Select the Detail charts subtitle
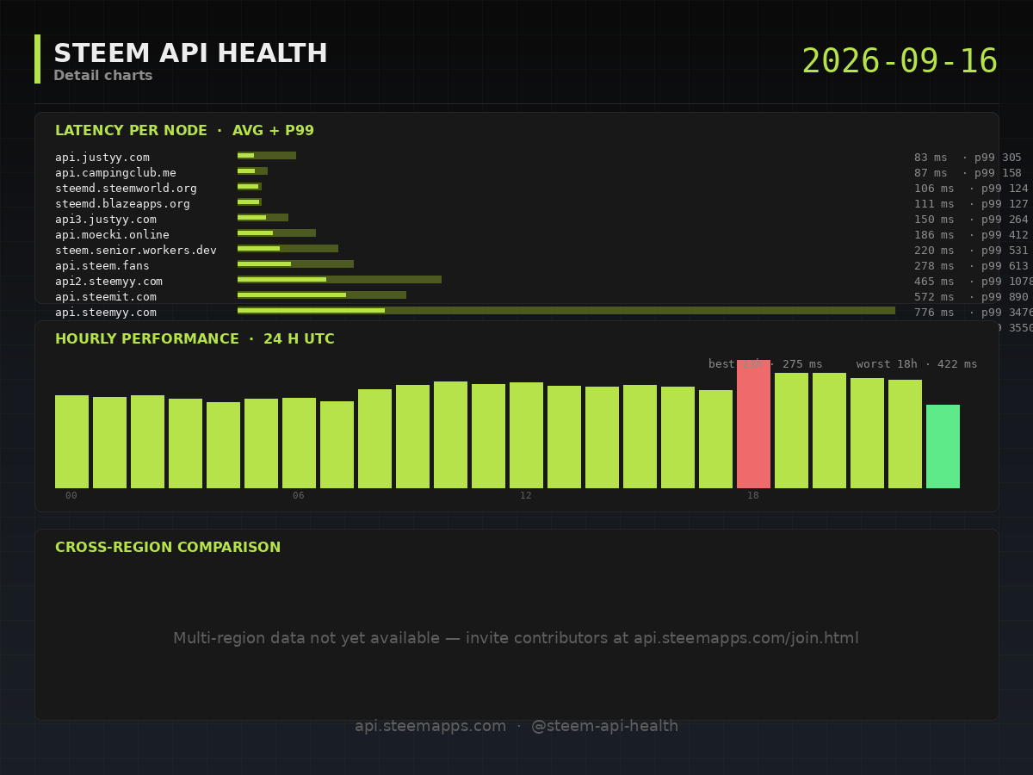The width and height of the screenshot is (1033, 775). [103, 76]
